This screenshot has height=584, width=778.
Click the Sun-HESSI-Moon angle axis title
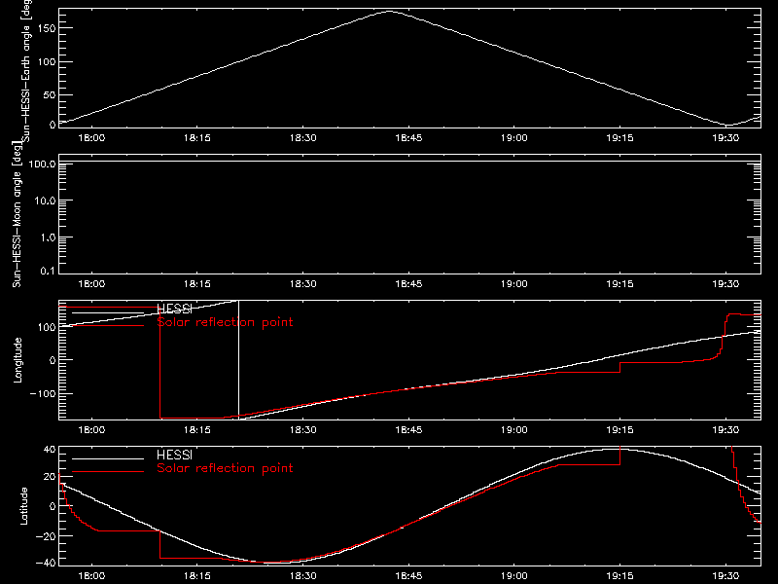17,214
